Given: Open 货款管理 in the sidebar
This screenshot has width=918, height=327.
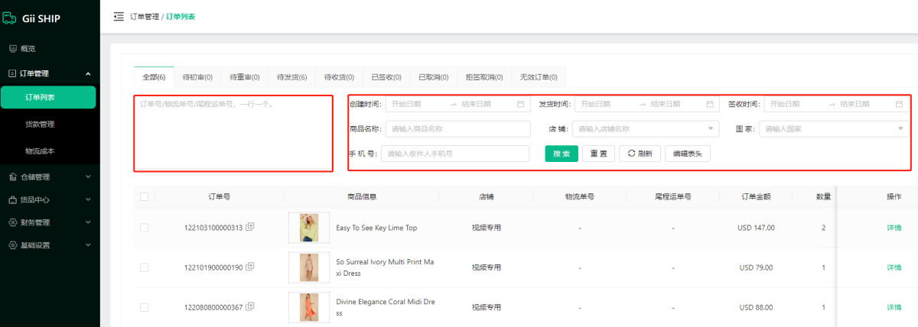Looking at the screenshot, I should click(x=40, y=124).
